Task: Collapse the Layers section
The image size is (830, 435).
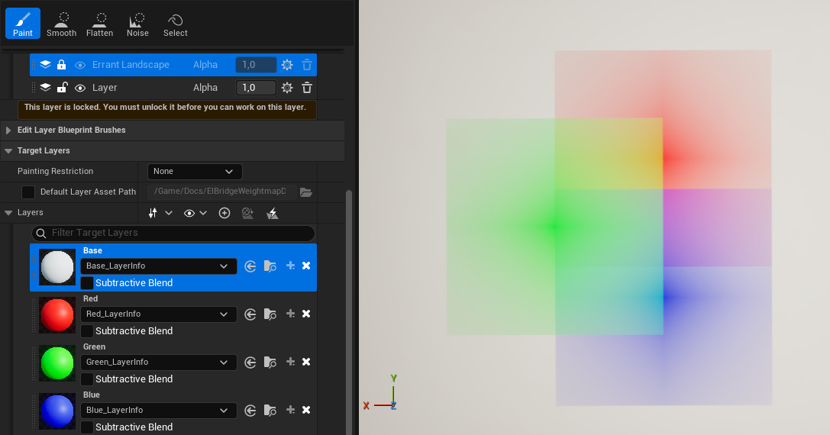Action: click(8, 213)
